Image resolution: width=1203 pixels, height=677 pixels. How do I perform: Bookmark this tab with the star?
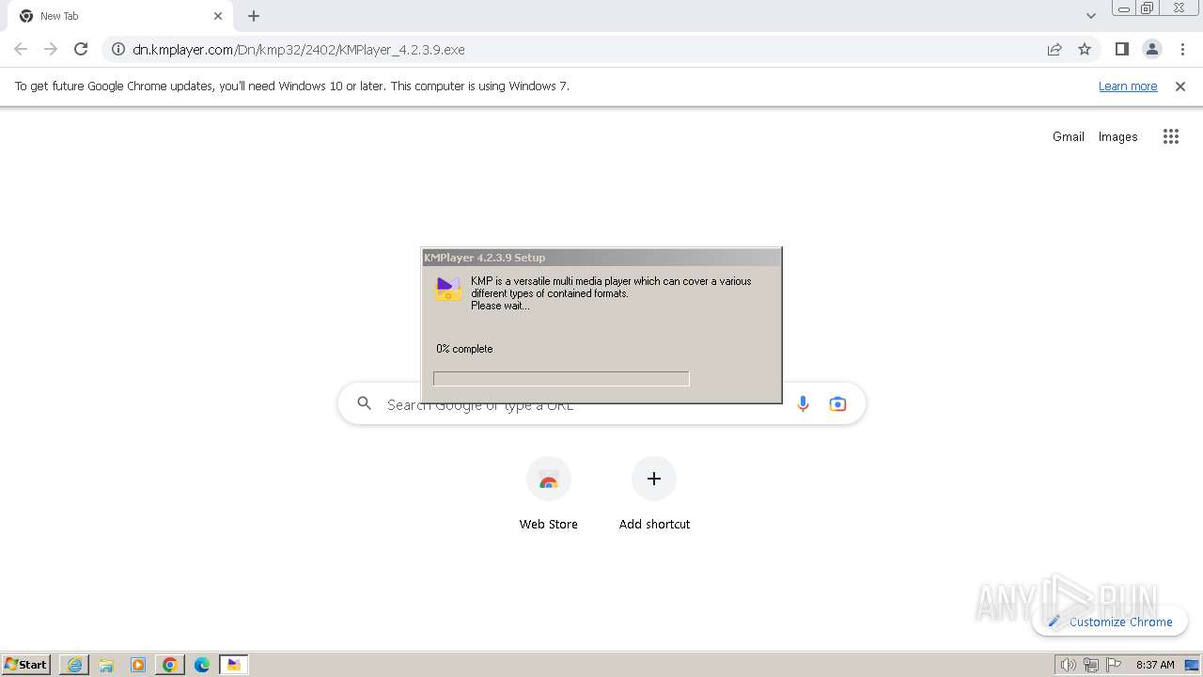click(1085, 49)
